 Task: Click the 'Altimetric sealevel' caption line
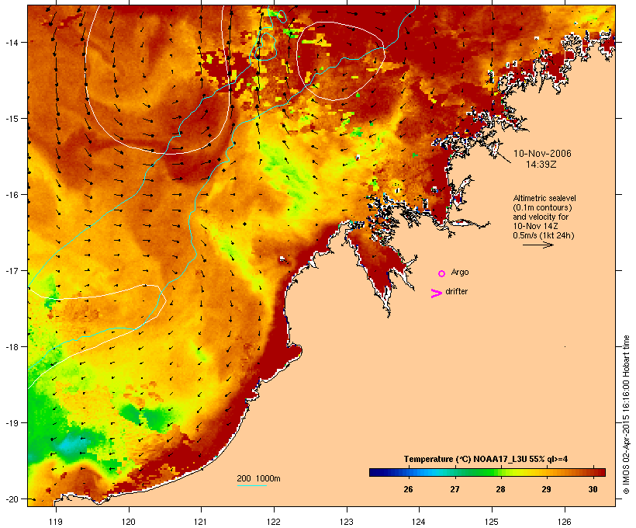544,198
